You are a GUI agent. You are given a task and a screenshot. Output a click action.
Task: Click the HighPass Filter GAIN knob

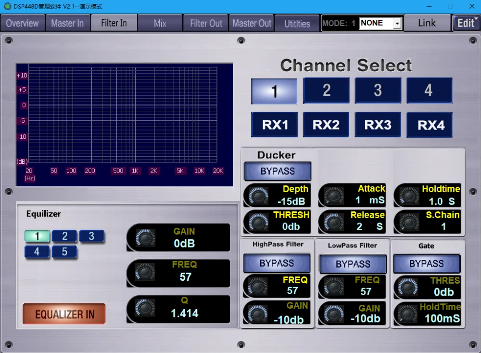[x=257, y=314]
